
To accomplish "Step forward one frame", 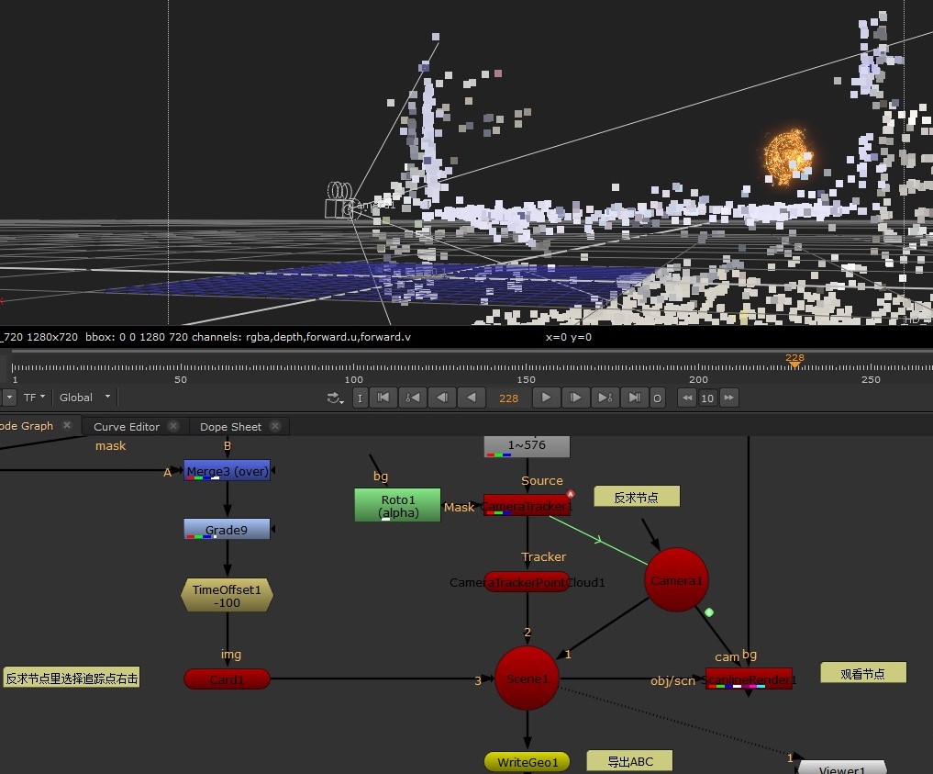I will pos(575,398).
